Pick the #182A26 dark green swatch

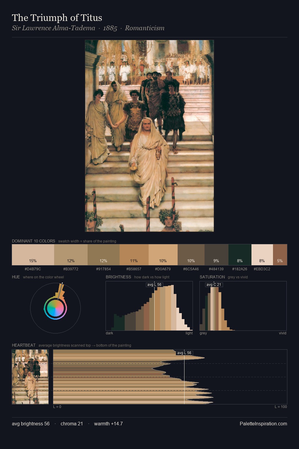coord(240,255)
